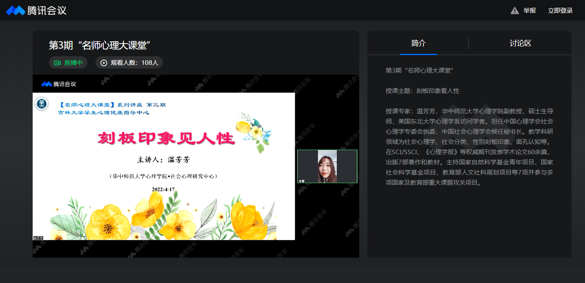Click the yellow flower bouquet beside slide title

tap(254, 131)
